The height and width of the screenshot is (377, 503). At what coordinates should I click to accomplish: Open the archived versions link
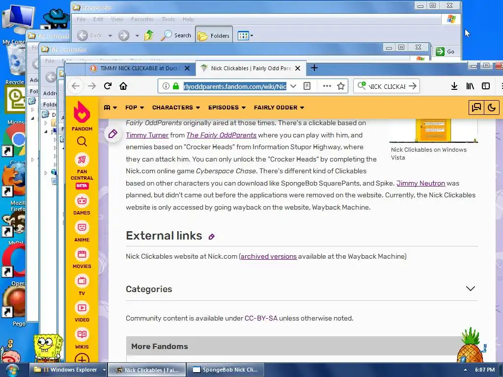tap(269, 256)
